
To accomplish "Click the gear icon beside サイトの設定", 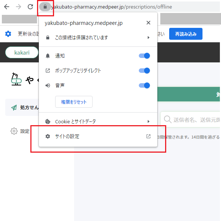I will tap(48, 136).
